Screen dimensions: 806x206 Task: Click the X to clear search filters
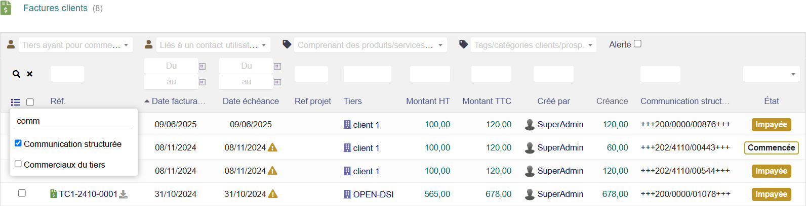tap(30, 74)
